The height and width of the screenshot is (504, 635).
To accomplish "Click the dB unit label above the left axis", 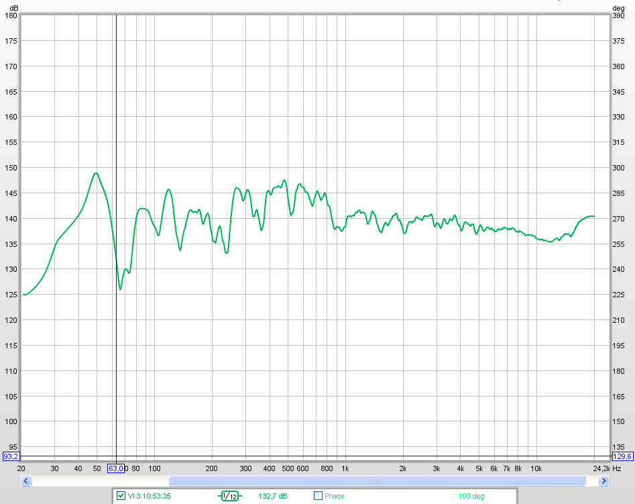I will 14,8.
